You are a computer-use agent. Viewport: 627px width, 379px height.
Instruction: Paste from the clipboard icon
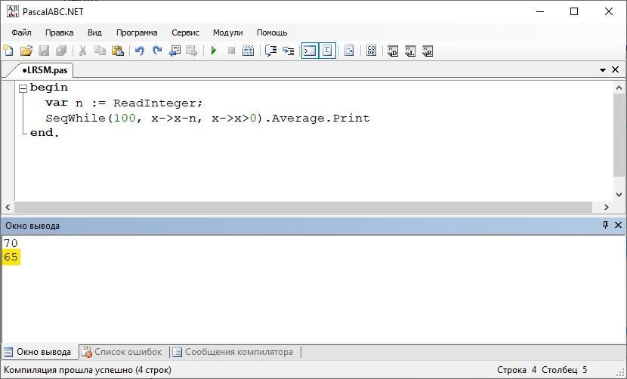[118, 51]
